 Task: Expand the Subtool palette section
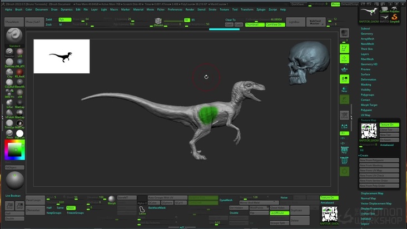365,28
